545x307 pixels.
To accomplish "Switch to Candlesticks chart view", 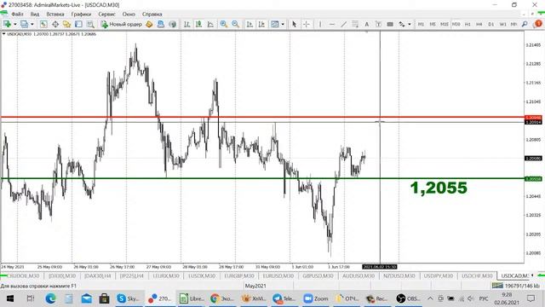I will pos(198,24).
